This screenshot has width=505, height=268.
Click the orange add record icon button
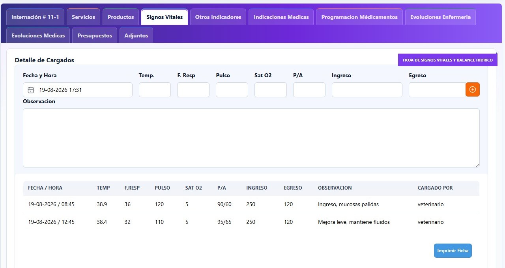[473, 89]
